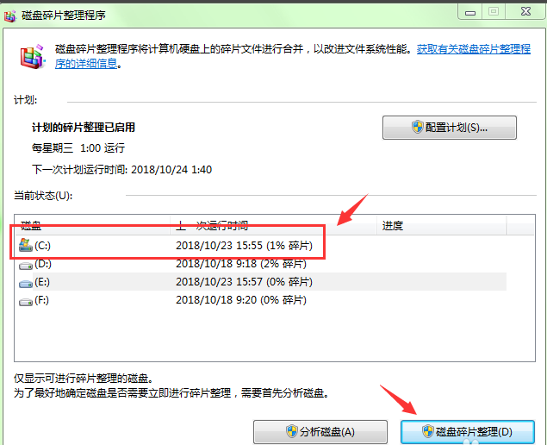The image size is (547, 445).
Task: Select the (E:) disk row
Action: tap(260, 281)
